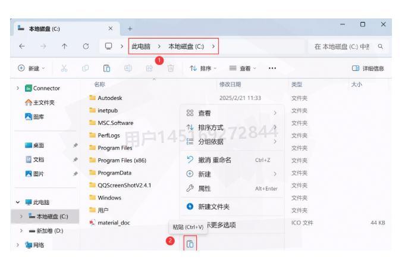402x269 pixels.
Task: Click the Paste icon in context menu
Action: [190, 244]
